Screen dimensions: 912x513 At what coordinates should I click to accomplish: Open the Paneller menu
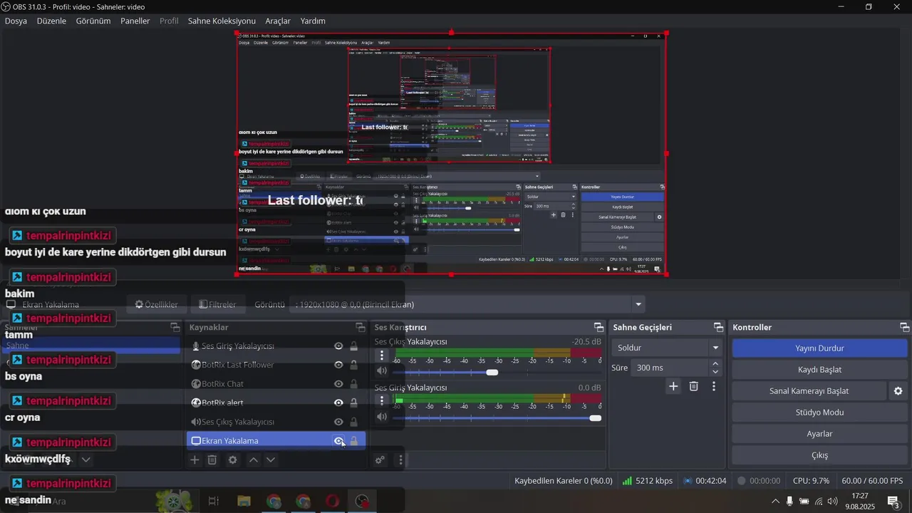pos(135,21)
